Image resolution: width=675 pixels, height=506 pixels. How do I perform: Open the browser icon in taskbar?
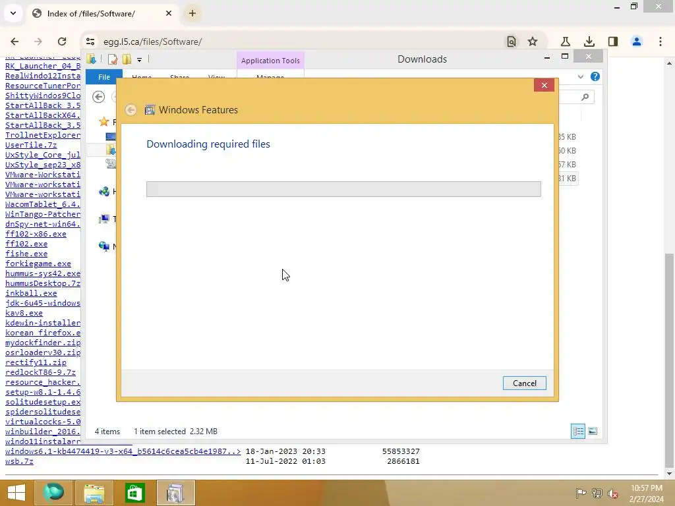[x=53, y=493]
